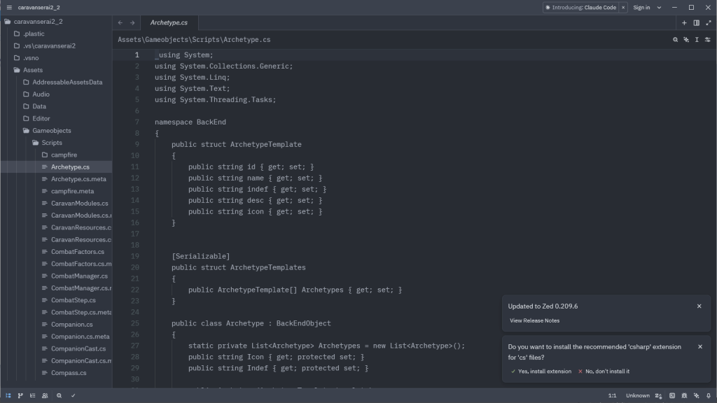Open the Collab panel people icon
717x403 pixels.
click(x=45, y=395)
